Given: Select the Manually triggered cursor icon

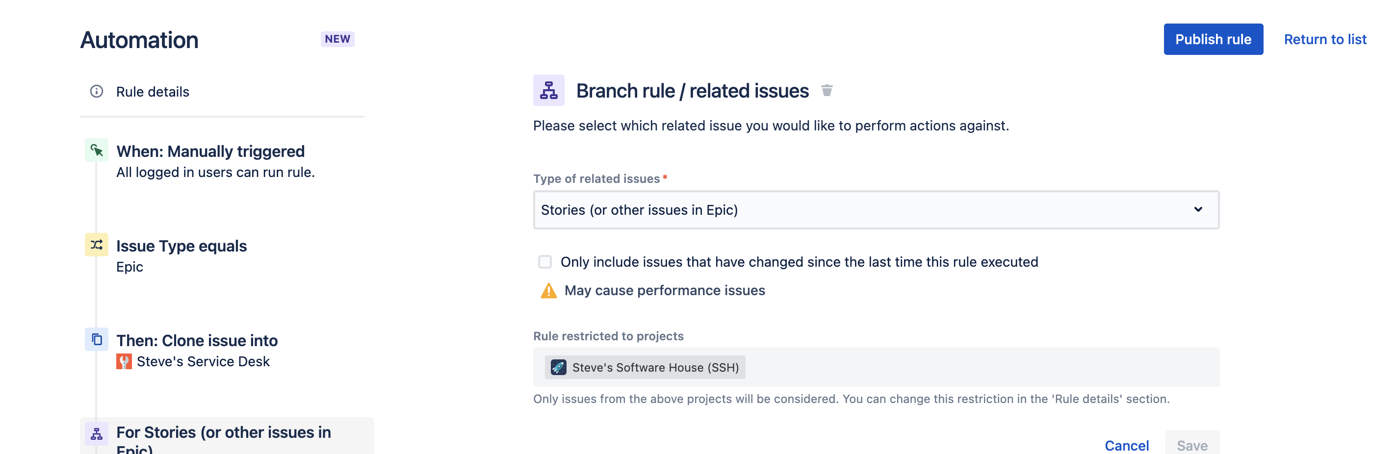Looking at the screenshot, I should click(97, 151).
